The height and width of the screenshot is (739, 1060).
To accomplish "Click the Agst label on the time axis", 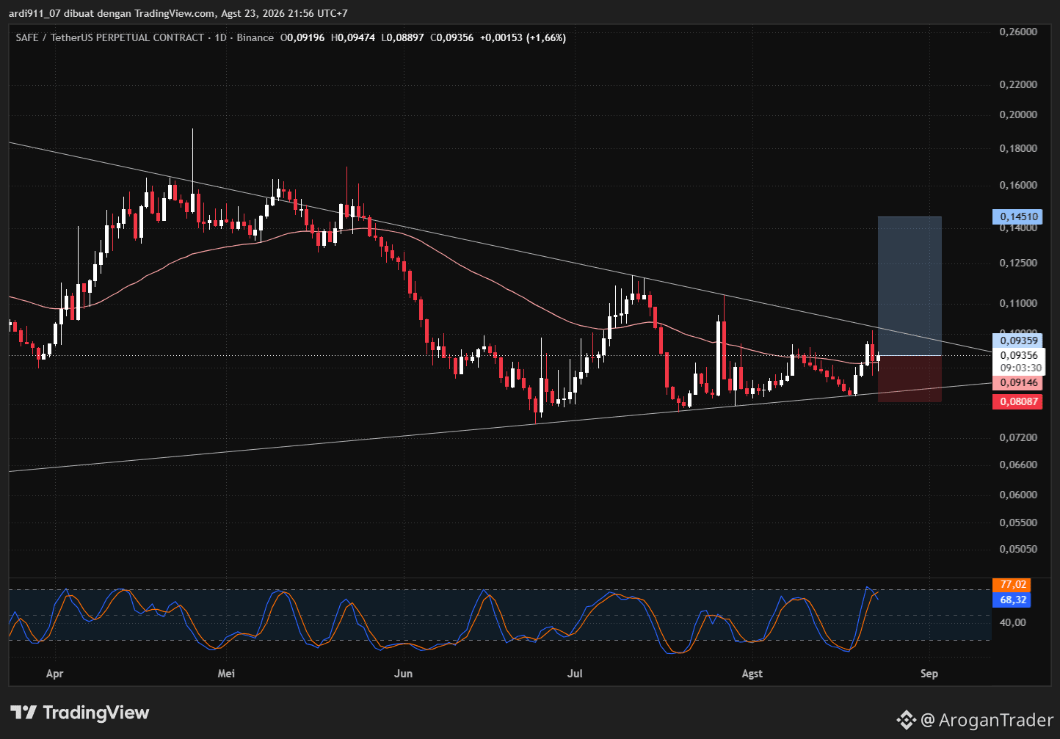I will click(x=752, y=674).
